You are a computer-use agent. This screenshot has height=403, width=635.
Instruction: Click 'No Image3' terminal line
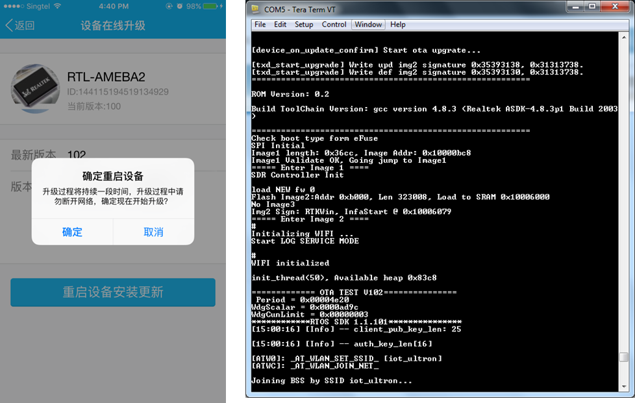[273, 204]
